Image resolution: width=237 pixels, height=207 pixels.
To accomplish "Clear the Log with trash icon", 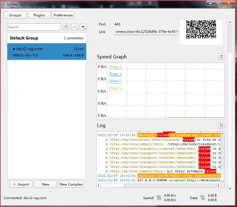I will 221,125.
